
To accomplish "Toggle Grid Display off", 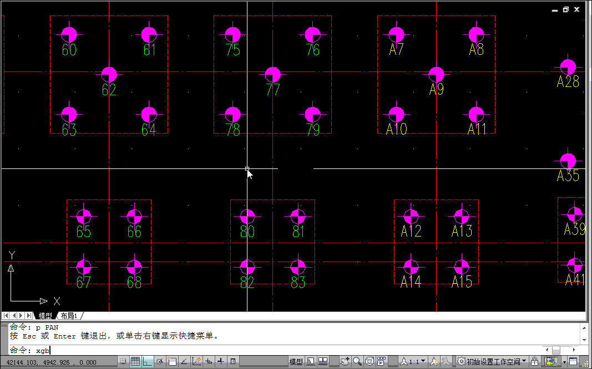I will 136,361.
